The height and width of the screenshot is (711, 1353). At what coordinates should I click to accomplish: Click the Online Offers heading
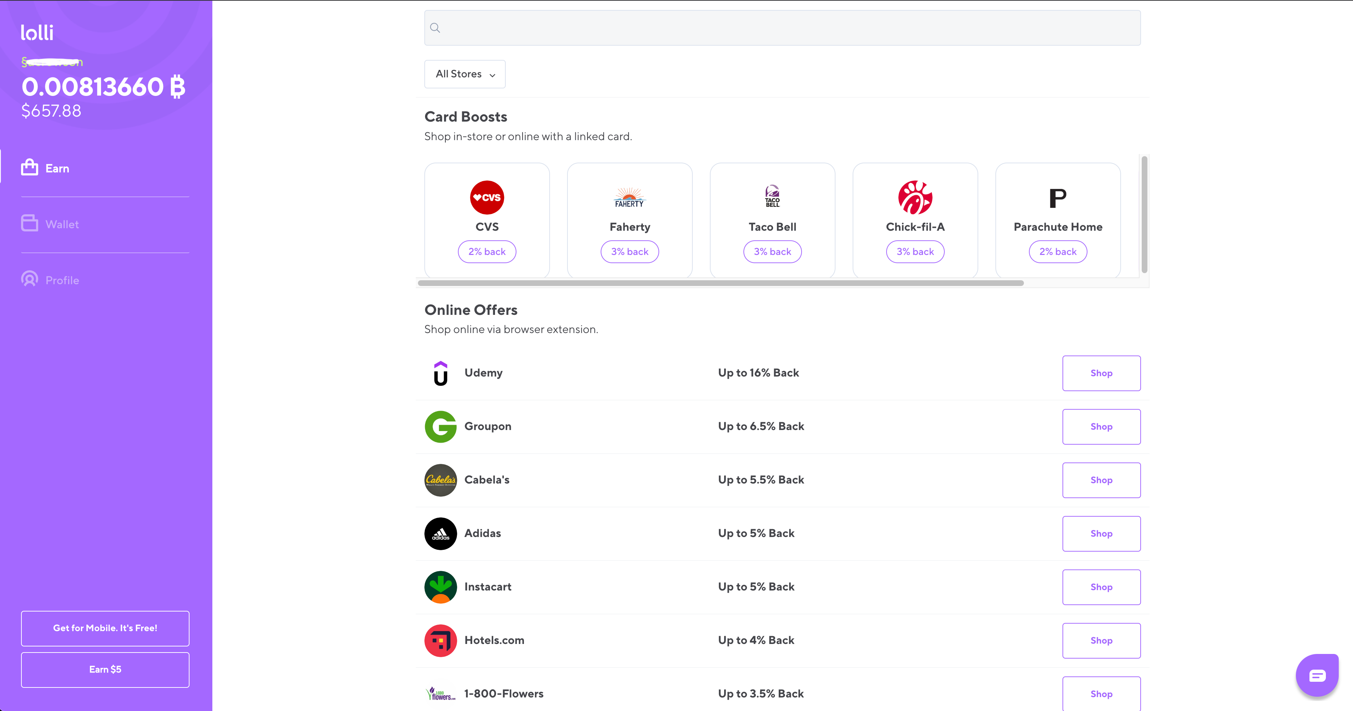[471, 310]
